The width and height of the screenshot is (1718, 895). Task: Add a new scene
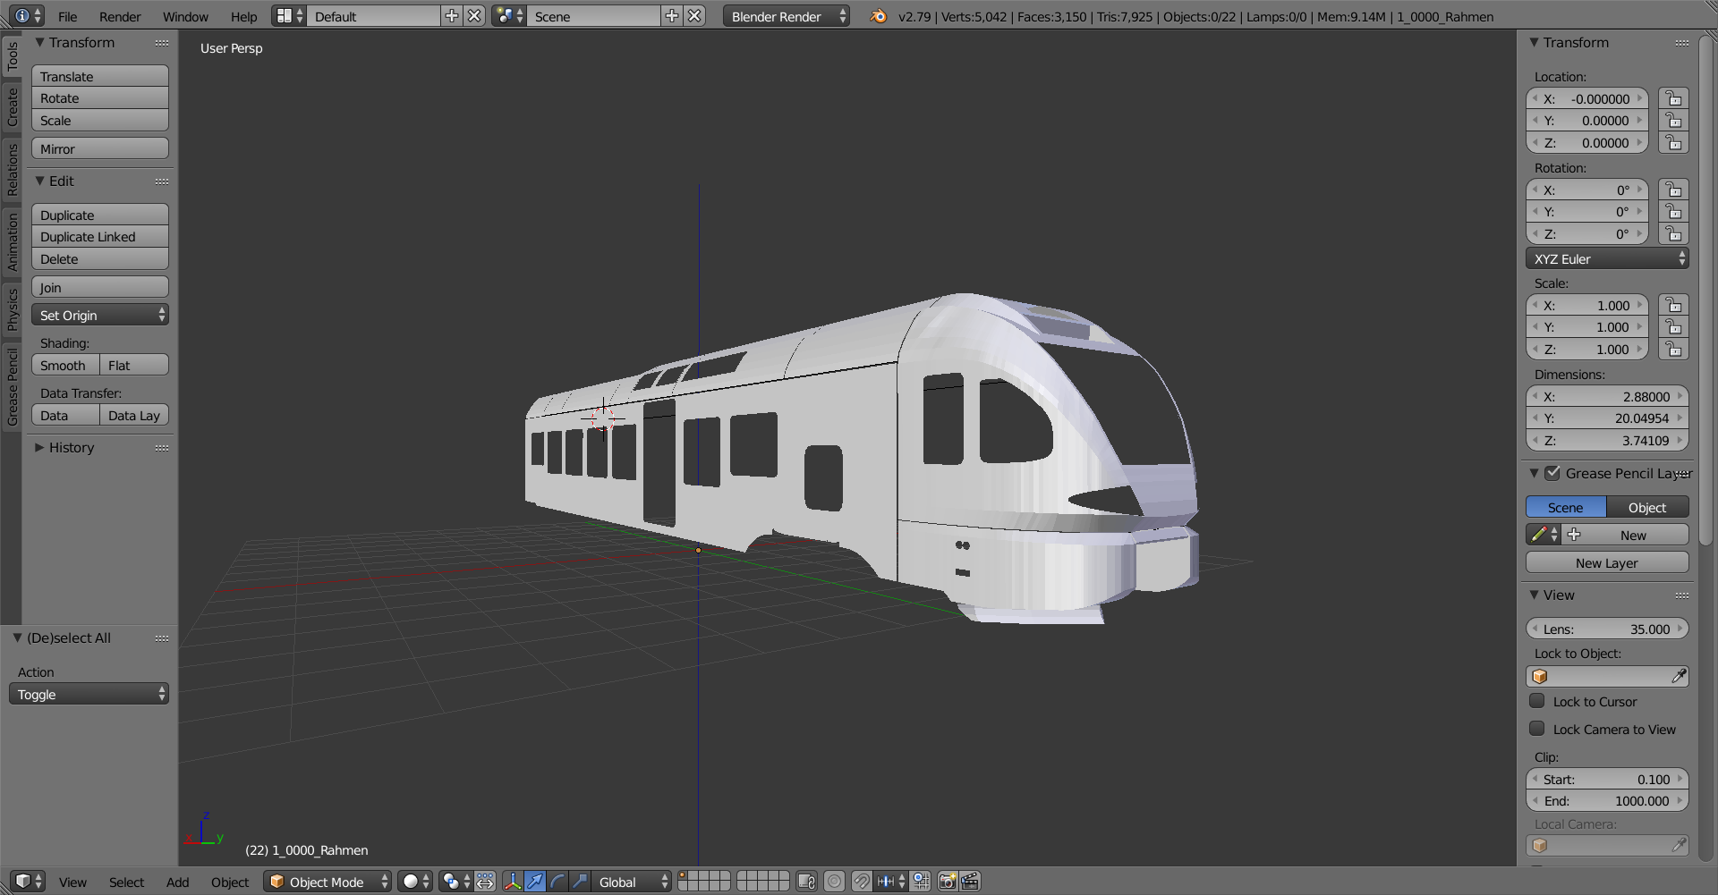(671, 16)
